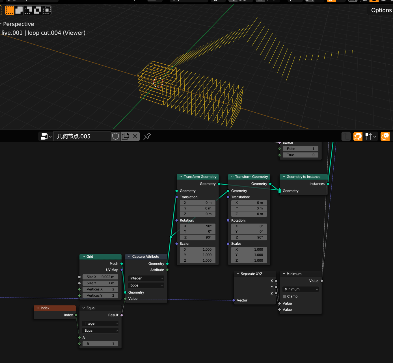The width and height of the screenshot is (393, 363).
Task: Open the Edge domain dropdown
Action: point(146,285)
